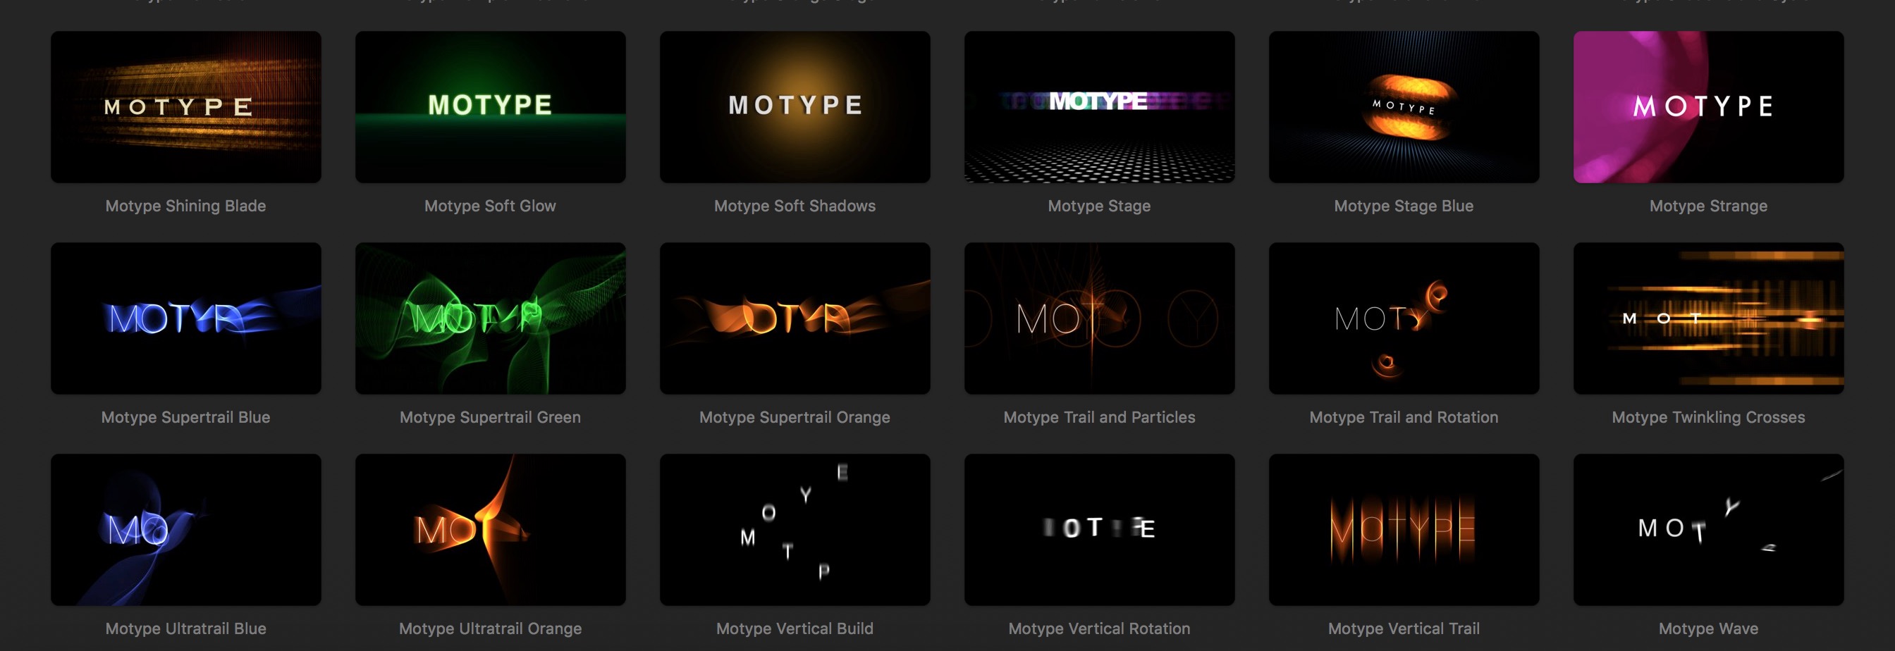Viewport: 1895px width, 651px height.
Task: Select the Motype Supertrail Blue thumbnail
Action: [x=186, y=318]
